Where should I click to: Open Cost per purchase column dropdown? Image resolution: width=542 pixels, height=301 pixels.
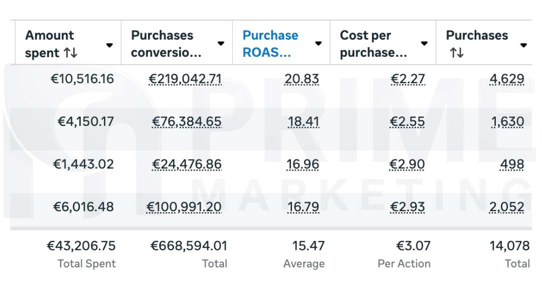point(424,44)
